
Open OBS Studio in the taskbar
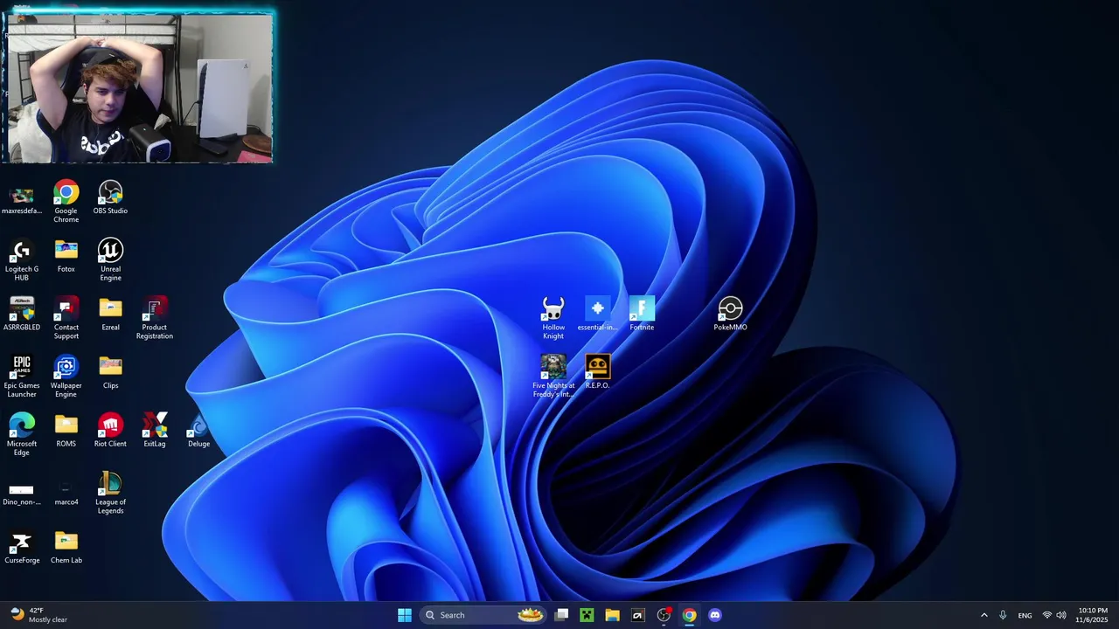click(x=664, y=615)
